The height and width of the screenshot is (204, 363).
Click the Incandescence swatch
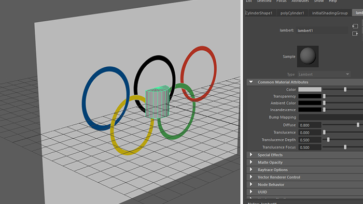click(x=310, y=110)
